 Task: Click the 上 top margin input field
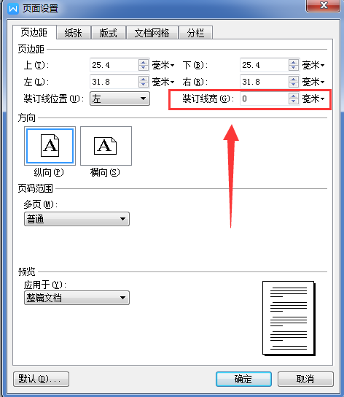114,65
